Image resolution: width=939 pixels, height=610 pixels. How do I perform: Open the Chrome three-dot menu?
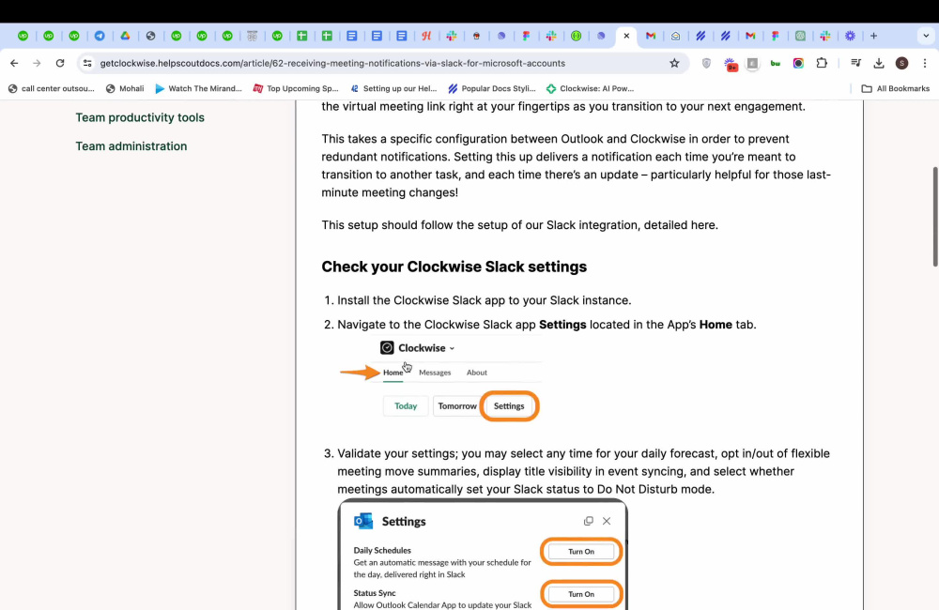click(927, 65)
